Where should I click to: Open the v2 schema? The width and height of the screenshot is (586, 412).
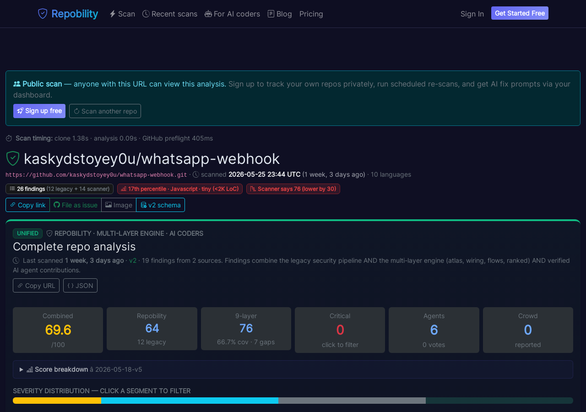[160, 205]
